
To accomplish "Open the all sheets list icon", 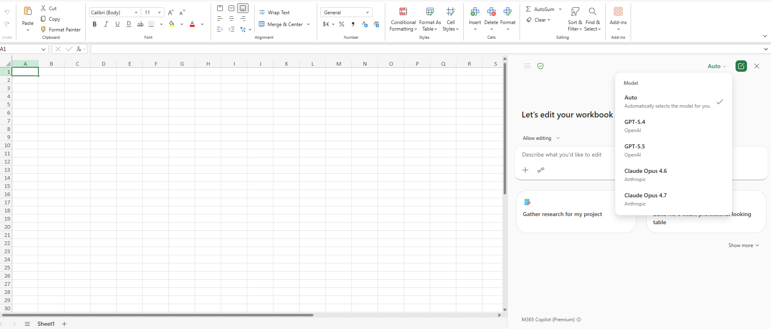I will pyautogui.click(x=27, y=324).
